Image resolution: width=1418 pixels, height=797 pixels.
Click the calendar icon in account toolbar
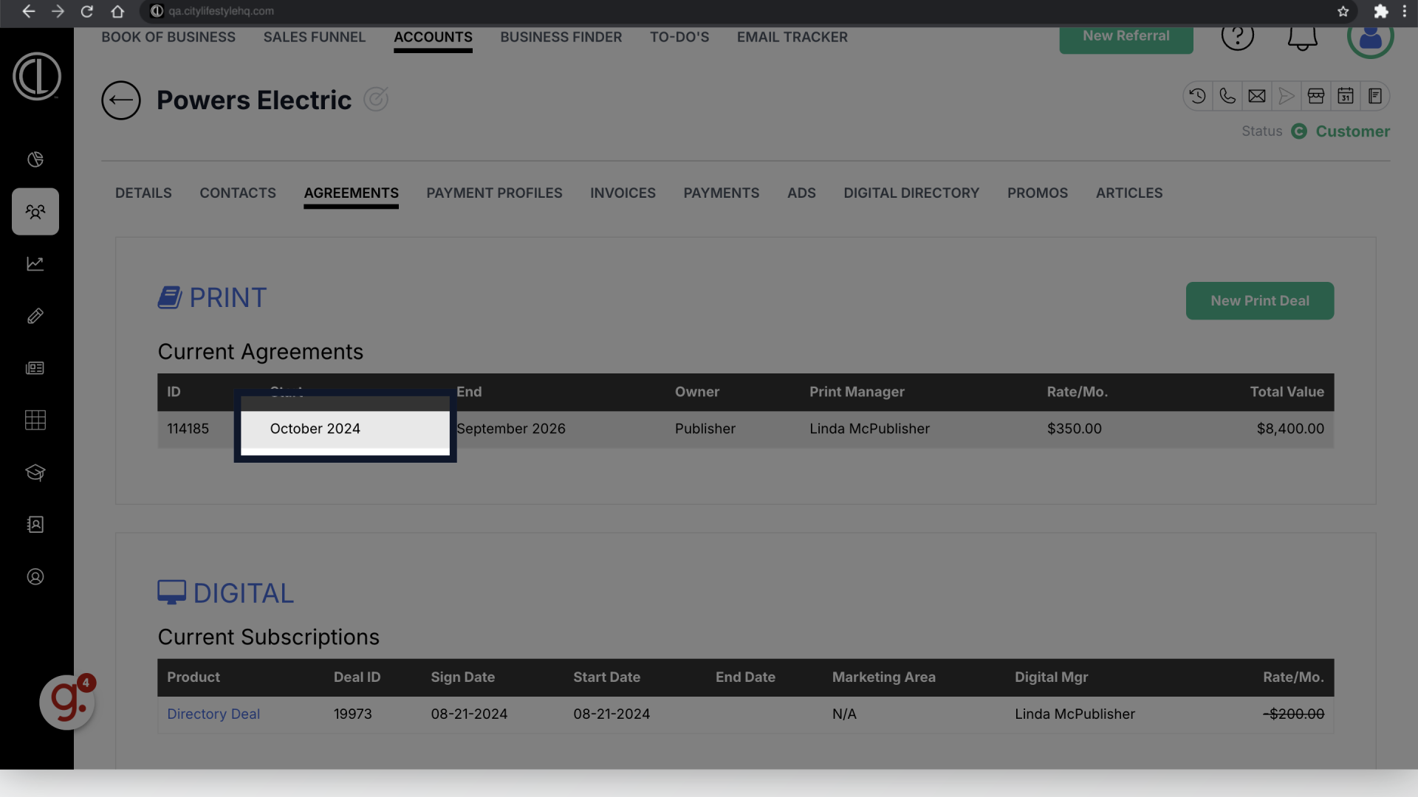pos(1346,96)
